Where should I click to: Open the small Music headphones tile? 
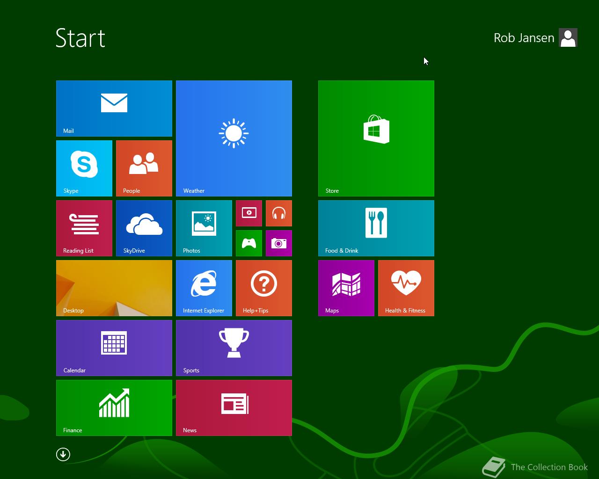point(279,213)
